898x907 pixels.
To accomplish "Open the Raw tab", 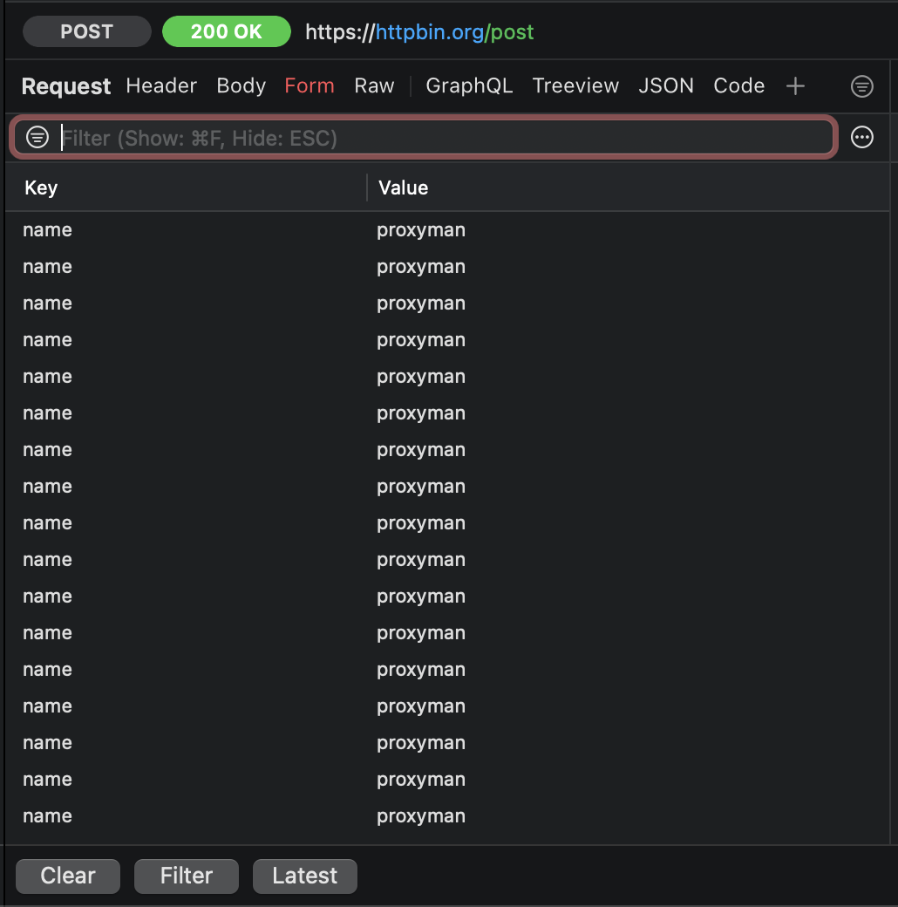I will point(374,85).
